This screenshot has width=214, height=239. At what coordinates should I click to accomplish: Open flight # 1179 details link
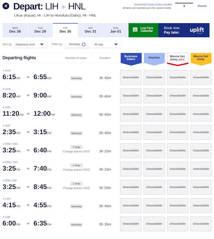click(x=7, y=89)
